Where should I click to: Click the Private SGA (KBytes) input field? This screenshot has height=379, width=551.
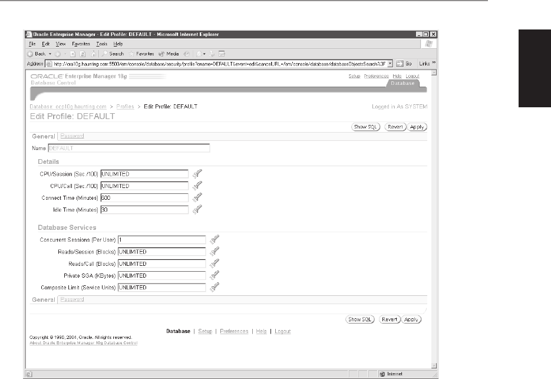[161, 276]
